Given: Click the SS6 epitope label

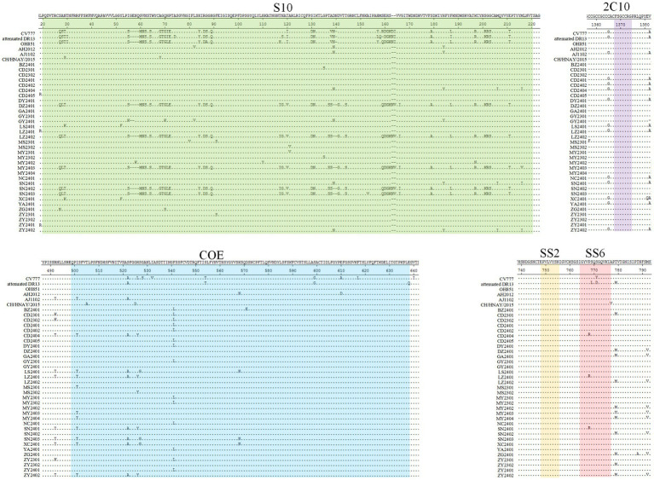Looking at the screenshot, I should 595,252.
